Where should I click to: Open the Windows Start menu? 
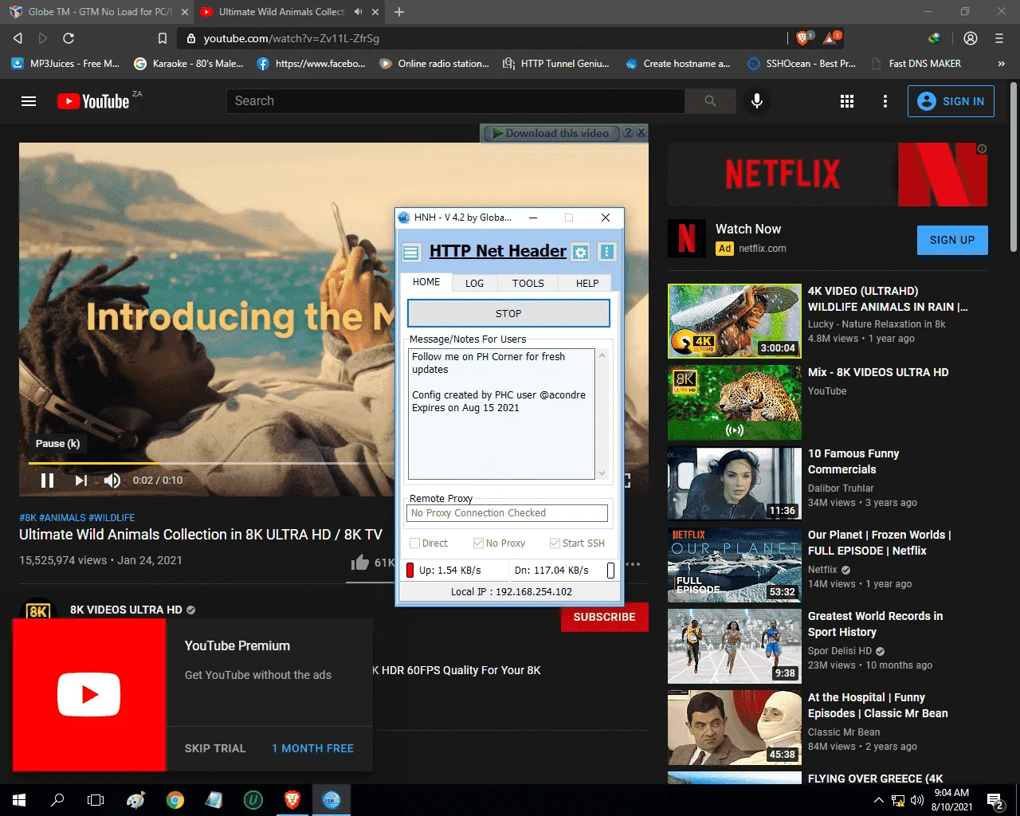coord(19,800)
